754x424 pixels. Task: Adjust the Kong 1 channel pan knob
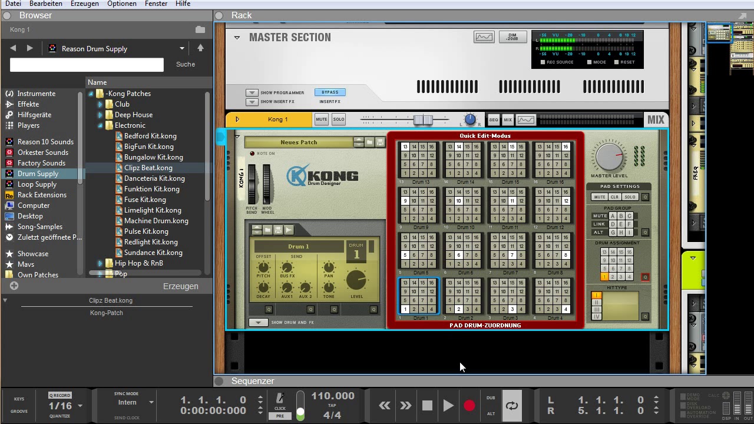click(x=470, y=120)
